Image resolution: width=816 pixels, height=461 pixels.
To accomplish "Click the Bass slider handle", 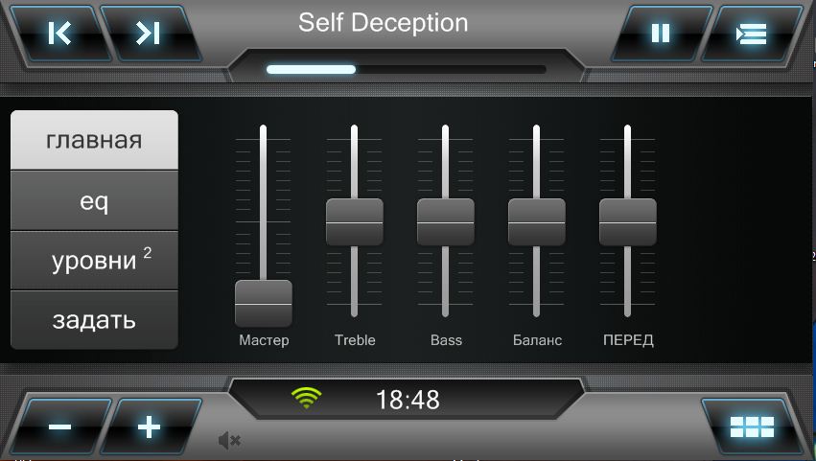I will [445, 221].
